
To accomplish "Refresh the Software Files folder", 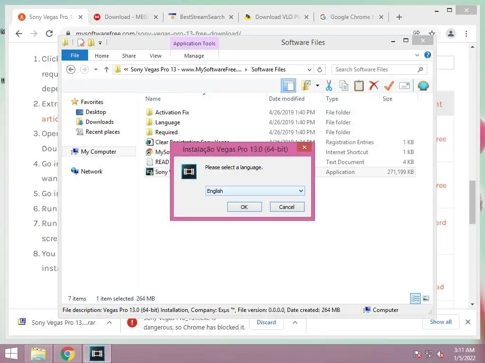I will (320, 69).
